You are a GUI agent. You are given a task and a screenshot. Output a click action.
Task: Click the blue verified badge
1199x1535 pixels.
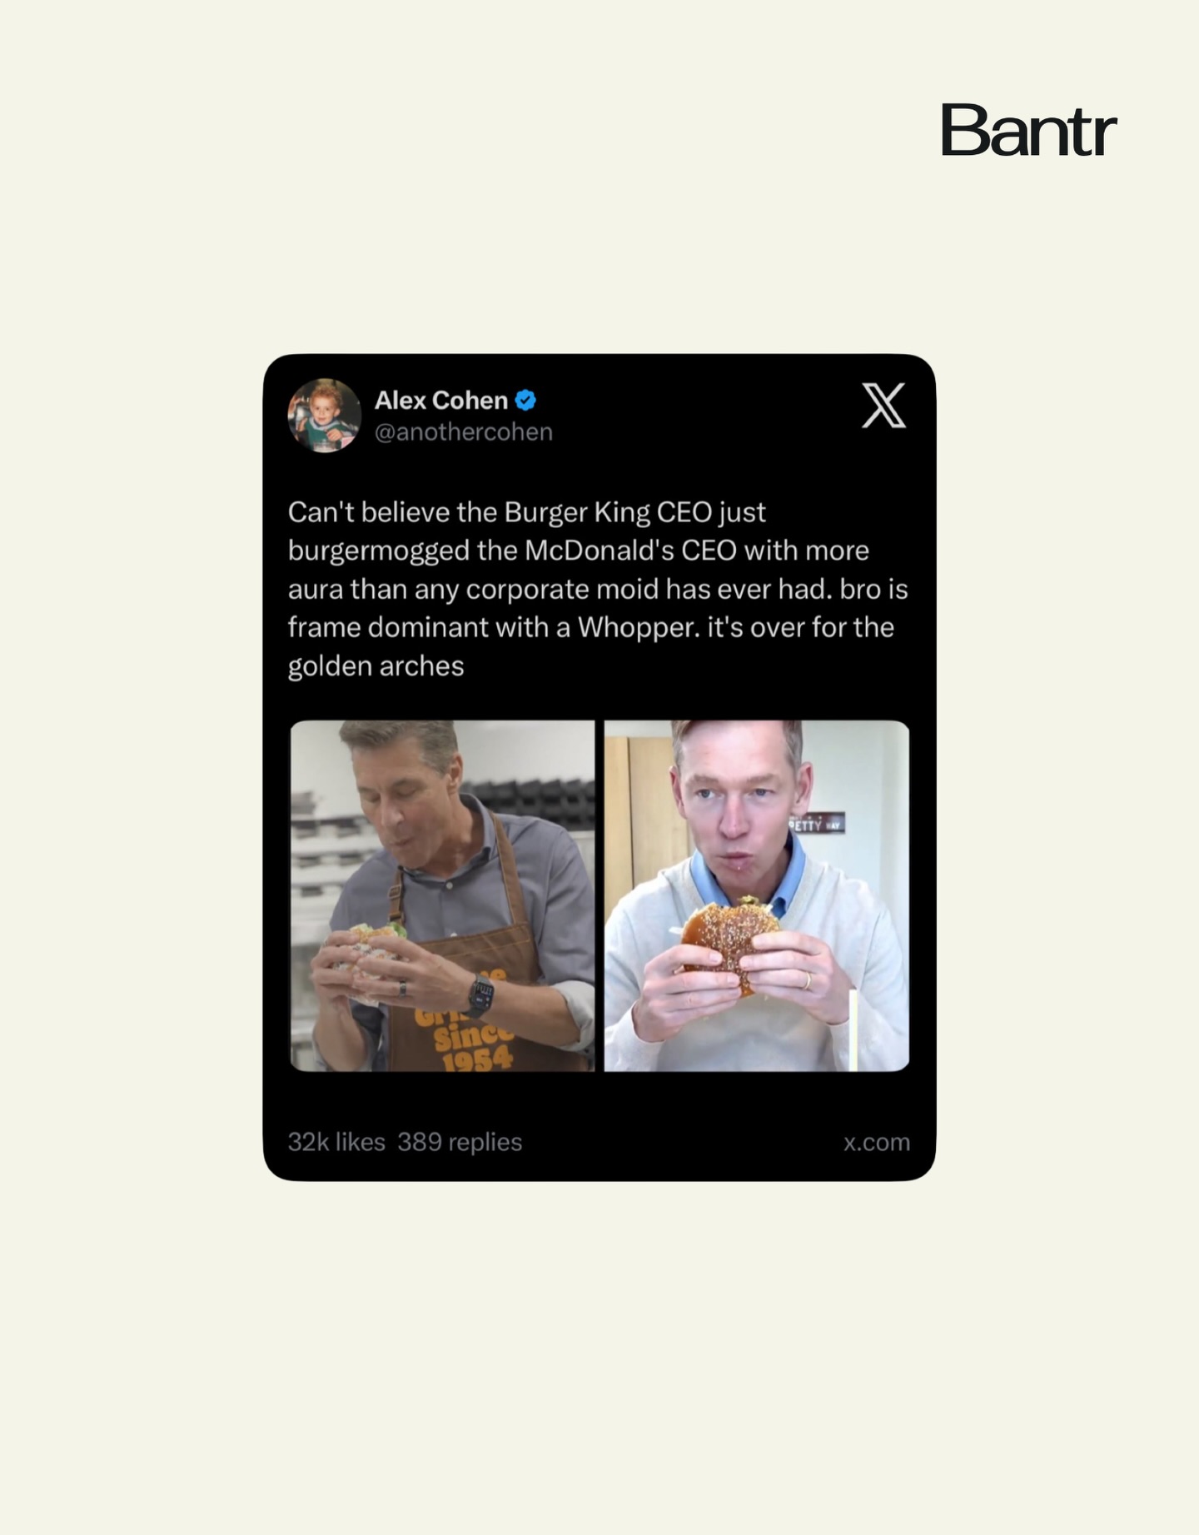525,401
